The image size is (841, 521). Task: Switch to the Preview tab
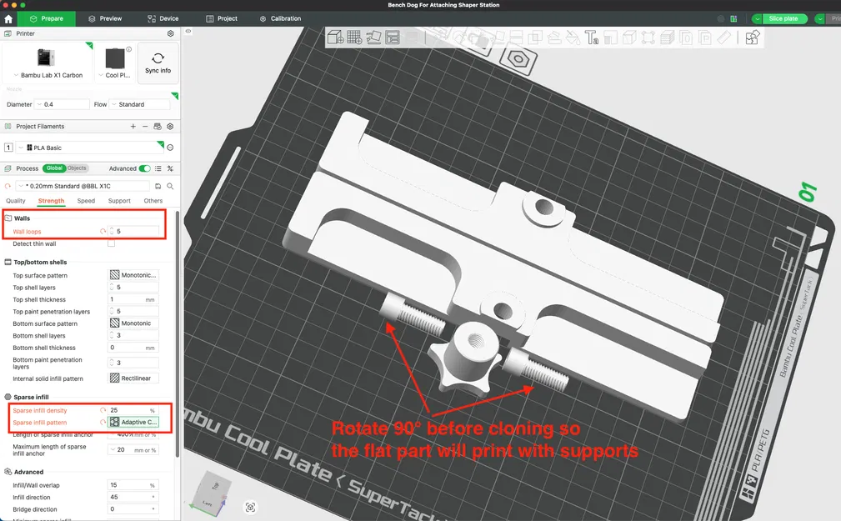point(105,19)
